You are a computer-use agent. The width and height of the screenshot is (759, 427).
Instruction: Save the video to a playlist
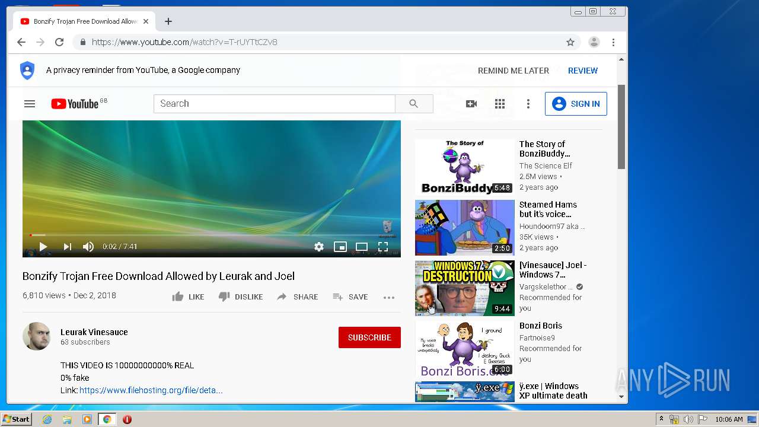[350, 297]
